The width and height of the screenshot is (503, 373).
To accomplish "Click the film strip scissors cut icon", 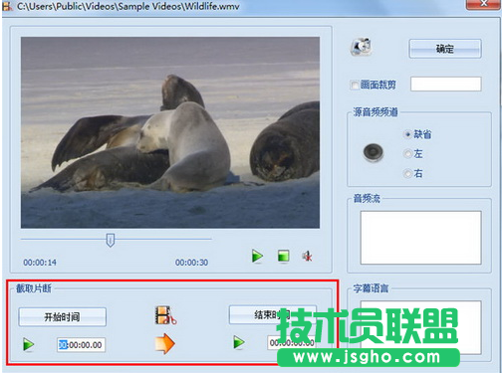I will (x=165, y=315).
